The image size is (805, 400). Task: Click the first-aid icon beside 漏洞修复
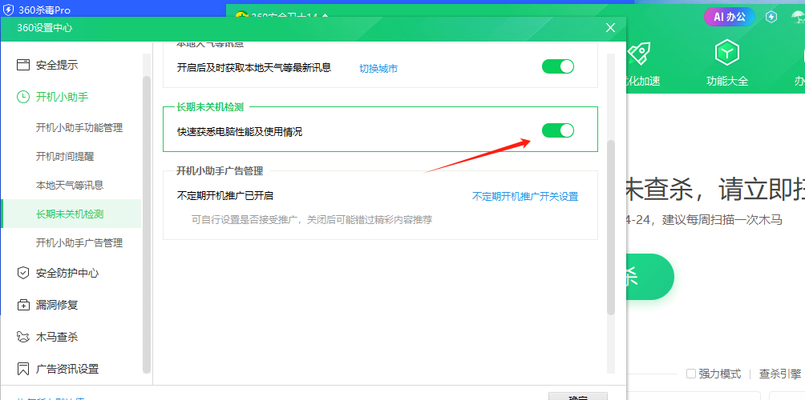23,306
